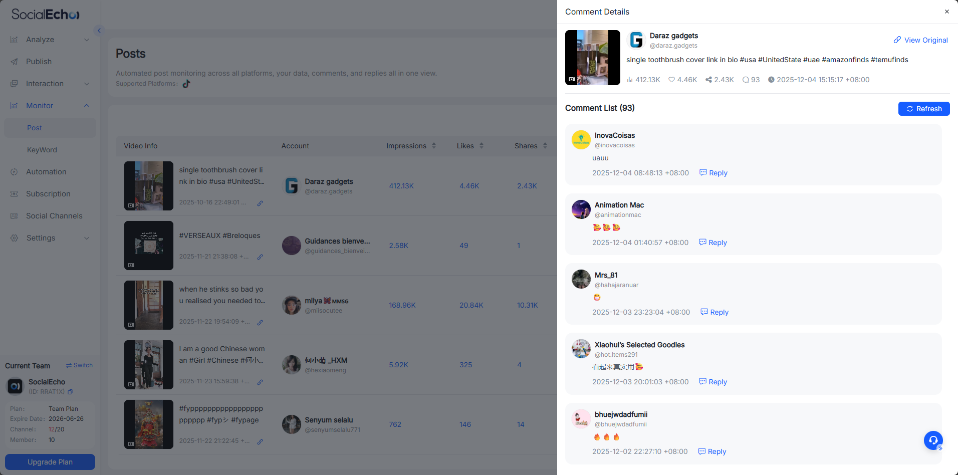Click the SocialEcho logo

[46, 15]
